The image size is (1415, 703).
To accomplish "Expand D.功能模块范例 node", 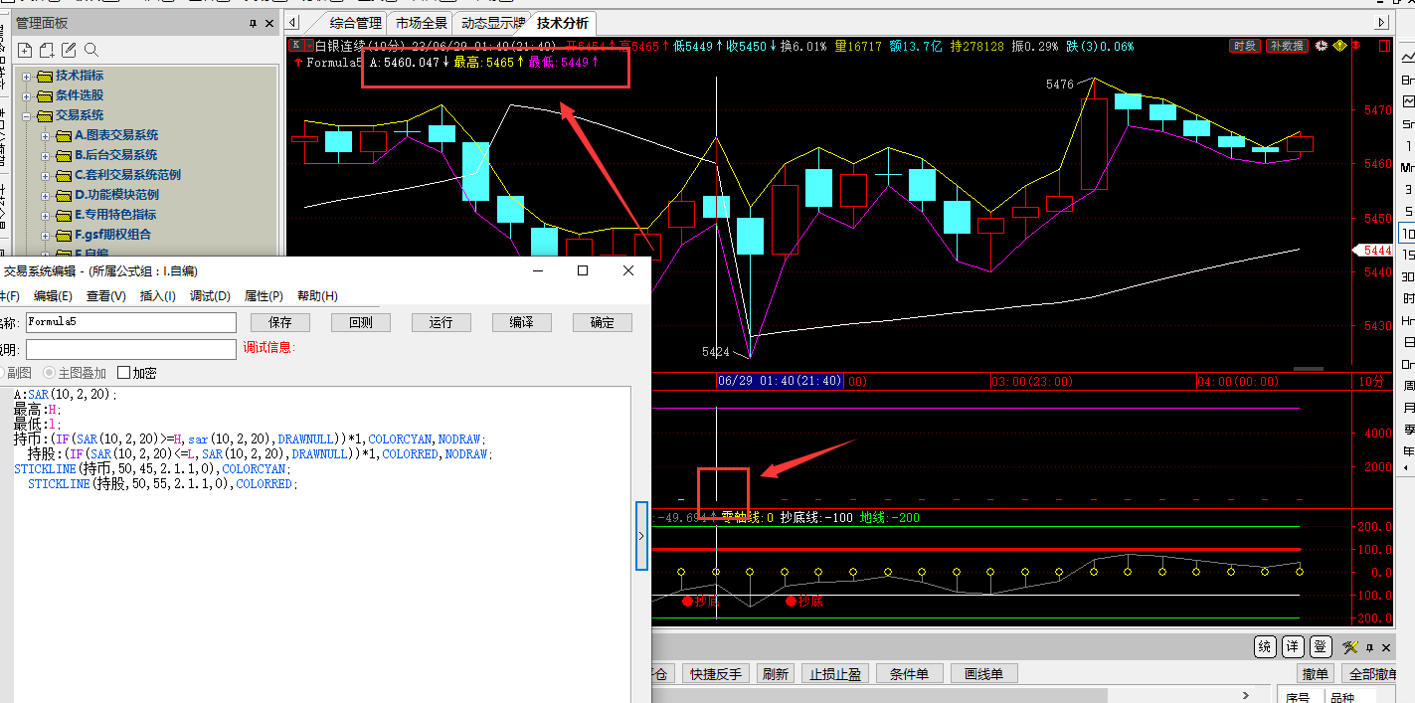I will coord(46,195).
